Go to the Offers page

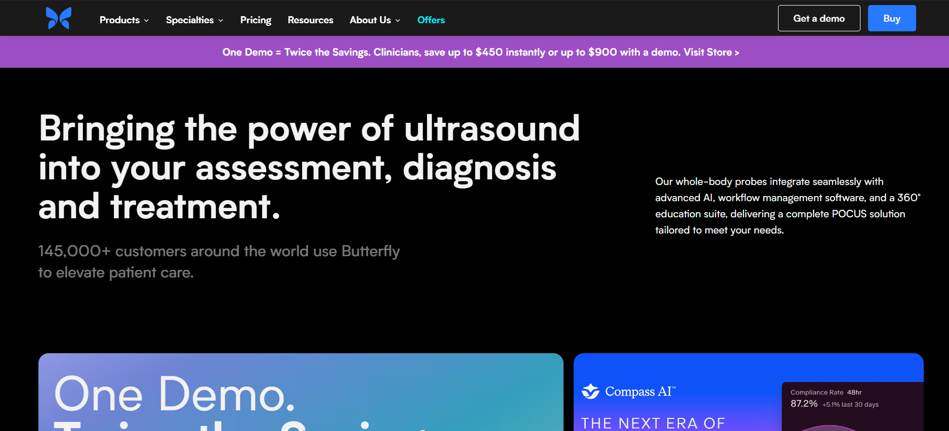click(x=431, y=20)
